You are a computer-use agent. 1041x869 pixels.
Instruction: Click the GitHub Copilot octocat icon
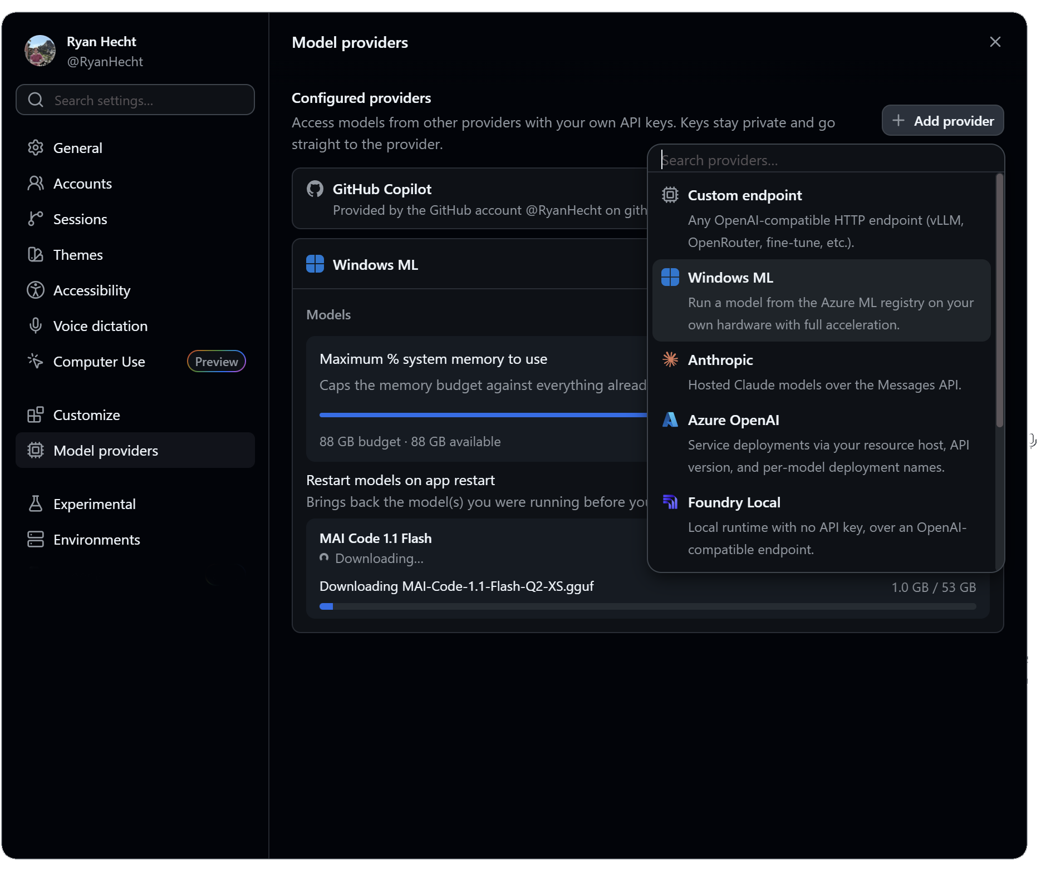[x=315, y=189]
